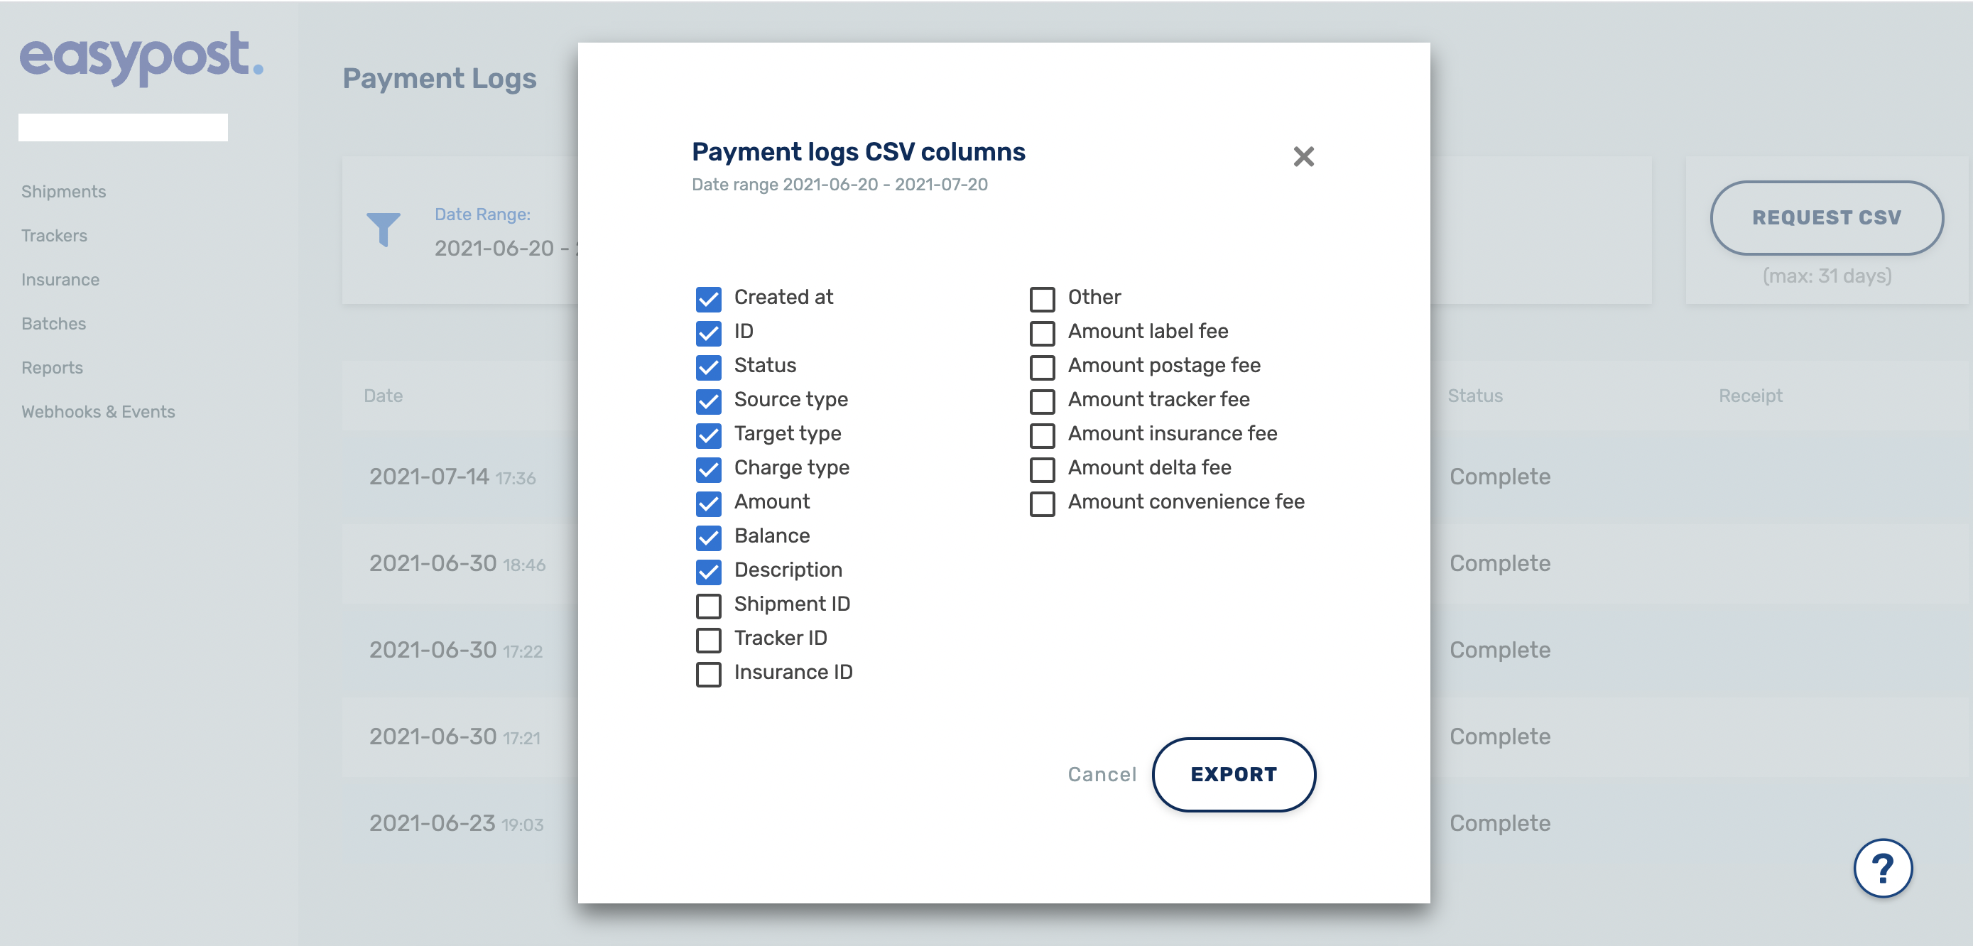Close the CSV columns dialog with X
Viewport: 1973px width, 946px height.
(1303, 156)
